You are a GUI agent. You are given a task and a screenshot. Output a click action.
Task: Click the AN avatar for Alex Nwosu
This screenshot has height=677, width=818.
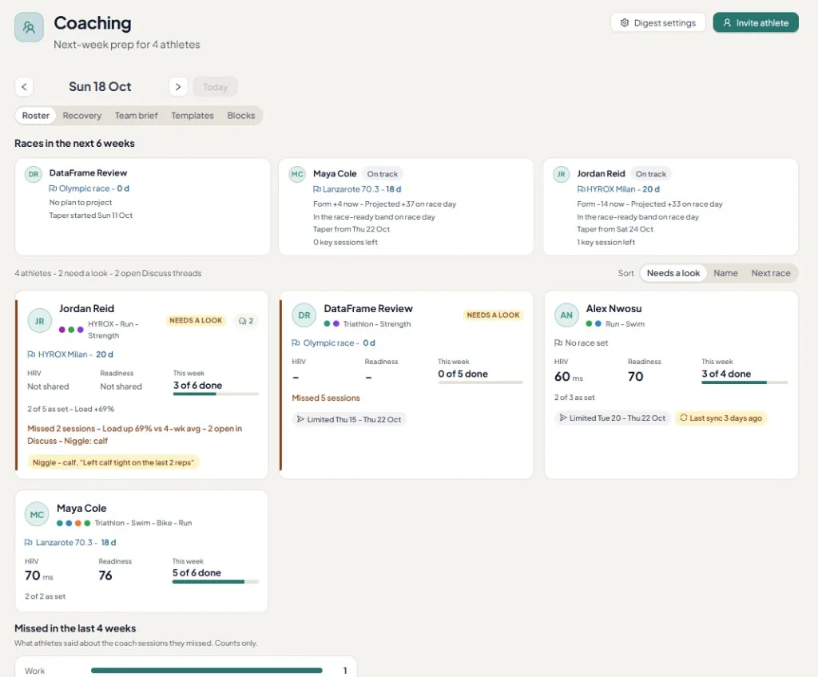click(566, 315)
